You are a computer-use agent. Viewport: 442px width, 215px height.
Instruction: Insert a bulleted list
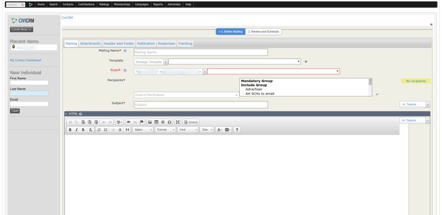click(106, 130)
